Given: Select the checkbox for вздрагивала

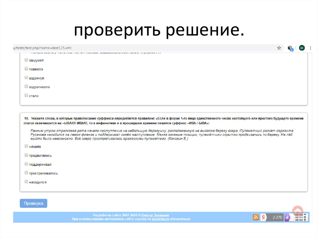Looking at the screenshot, I should (26, 86).
